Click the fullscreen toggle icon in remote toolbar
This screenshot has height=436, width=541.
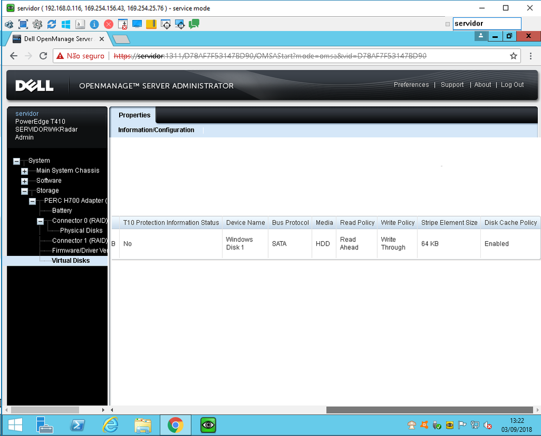coord(23,24)
